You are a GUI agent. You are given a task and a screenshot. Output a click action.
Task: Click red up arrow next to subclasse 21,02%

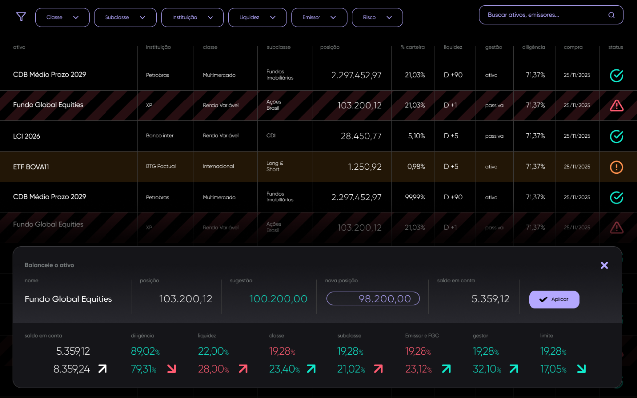click(x=378, y=369)
